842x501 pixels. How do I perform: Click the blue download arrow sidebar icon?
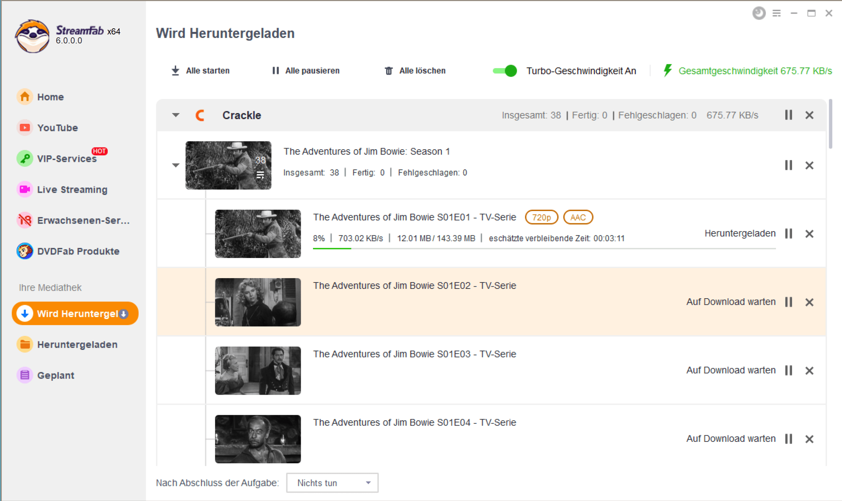pos(25,314)
